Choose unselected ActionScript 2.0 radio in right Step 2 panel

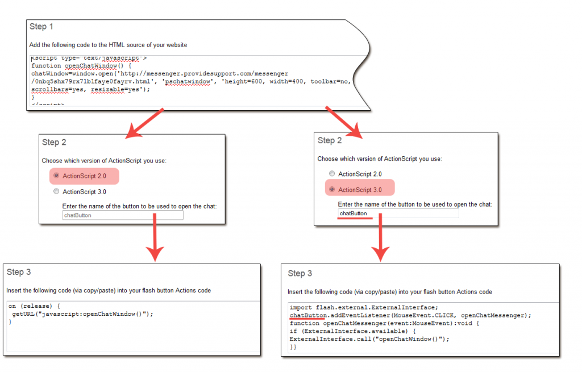click(332, 174)
